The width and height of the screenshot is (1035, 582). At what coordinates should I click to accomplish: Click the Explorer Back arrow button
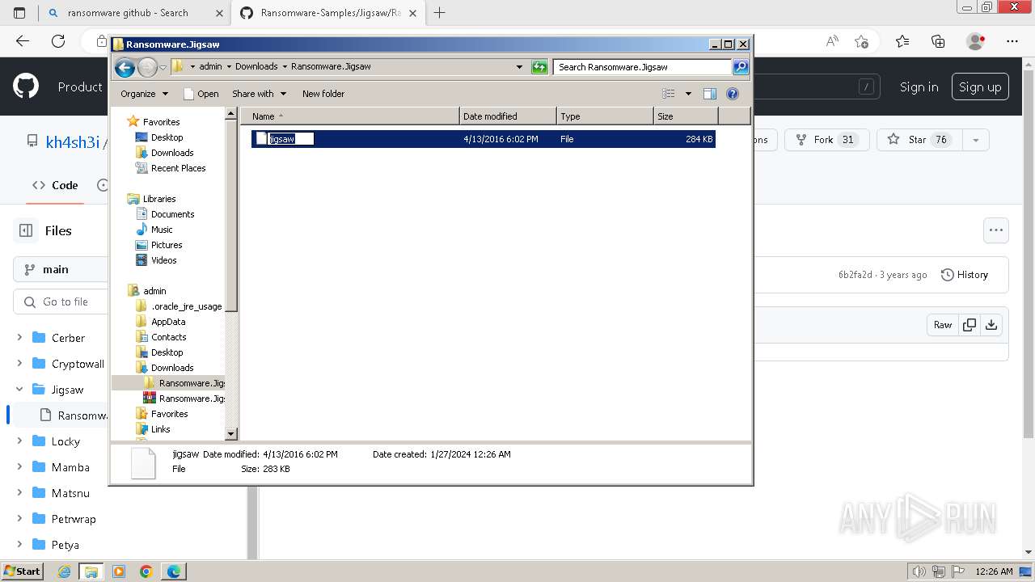125,67
